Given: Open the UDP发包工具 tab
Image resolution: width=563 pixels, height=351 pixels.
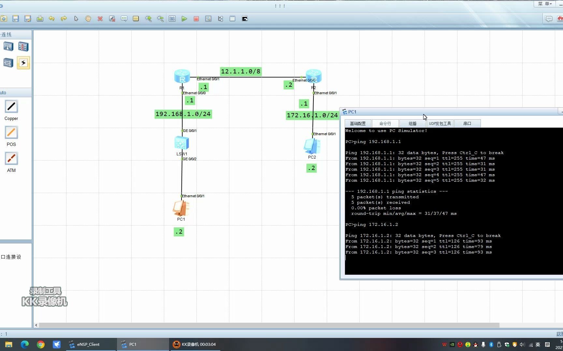Looking at the screenshot, I should (x=440, y=123).
